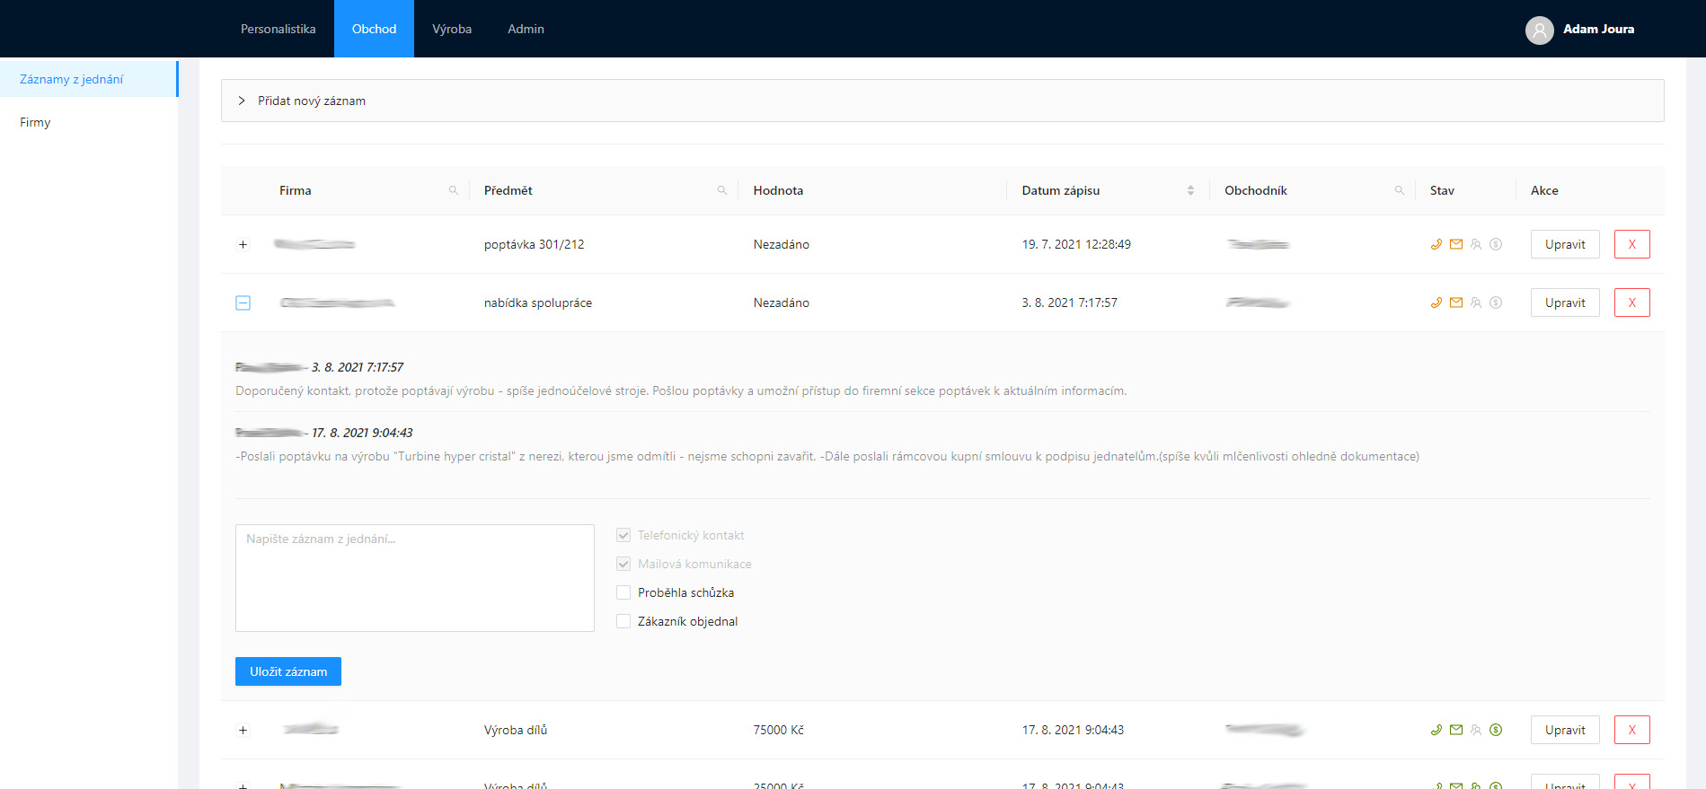Check Proběhla schůzka checkbox

(x=623, y=592)
